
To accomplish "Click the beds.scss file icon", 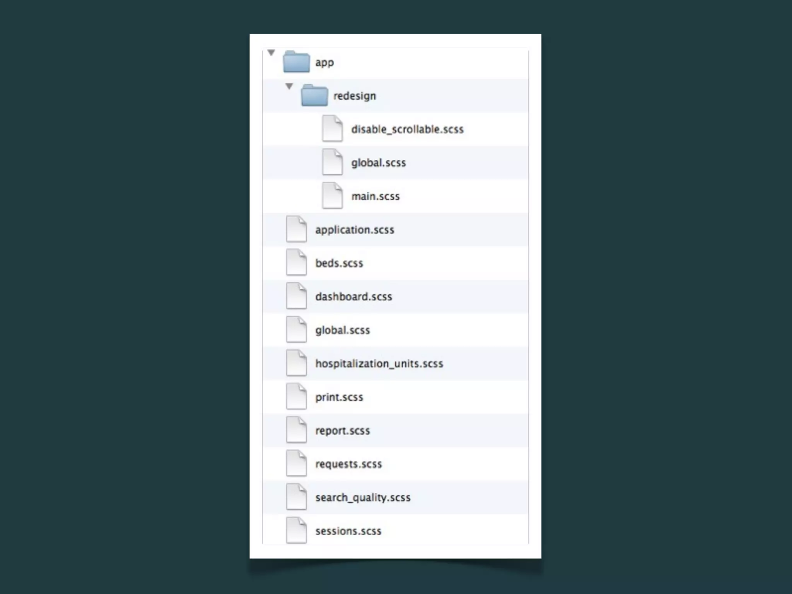I will point(296,263).
